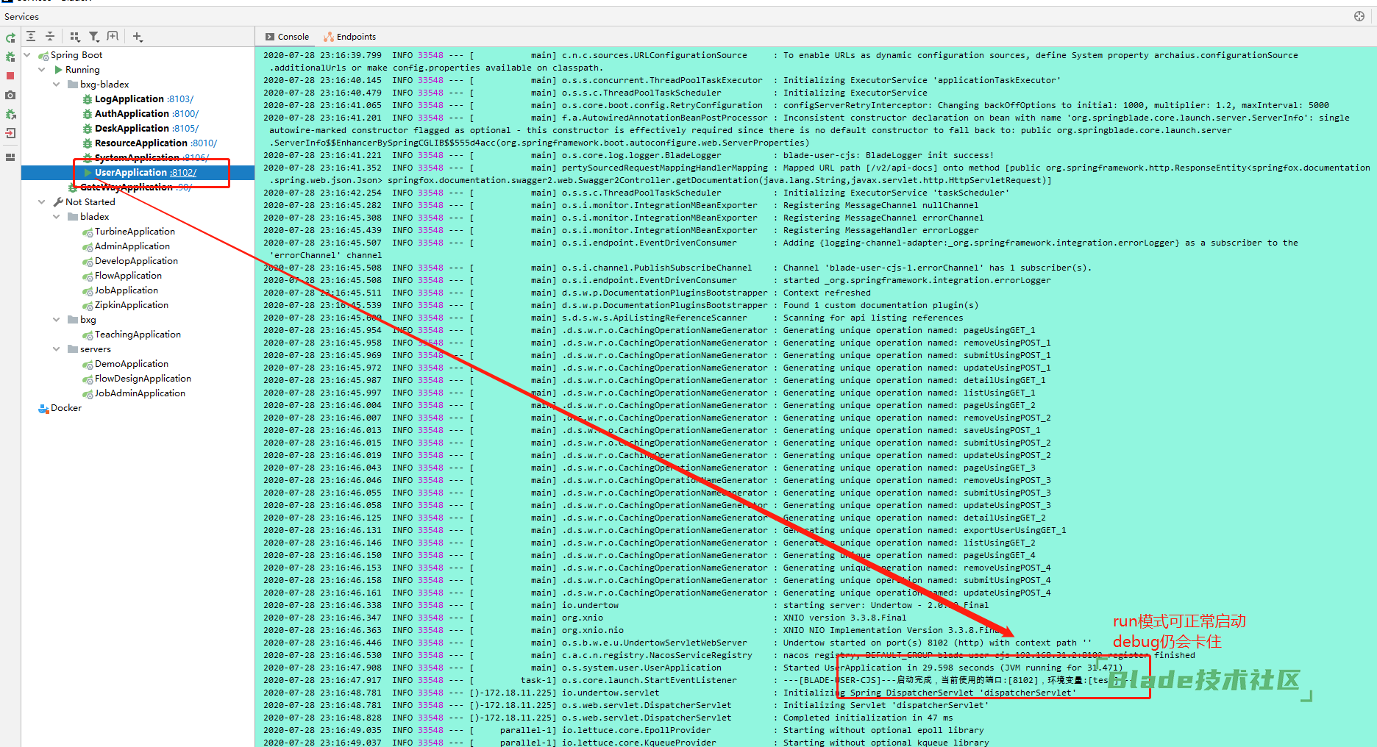Open Services panel gear settings
This screenshot has width=1377, height=747.
(x=1359, y=16)
